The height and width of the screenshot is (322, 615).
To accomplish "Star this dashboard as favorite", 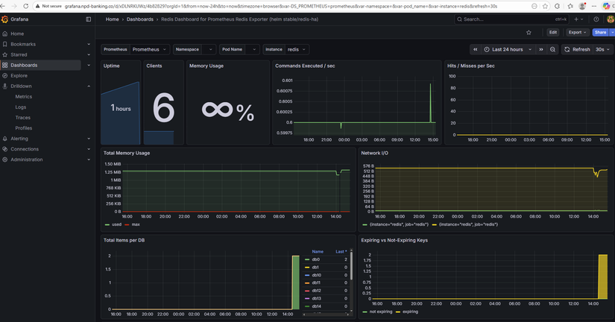I will (x=529, y=33).
